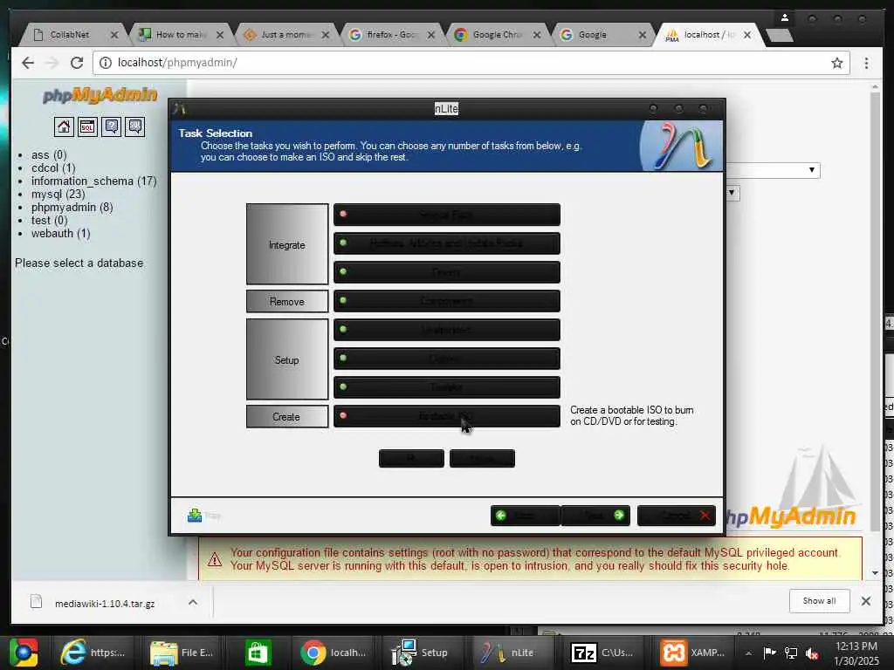Toggle the Tweaks setup task
The image size is (894, 670).
point(446,387)
